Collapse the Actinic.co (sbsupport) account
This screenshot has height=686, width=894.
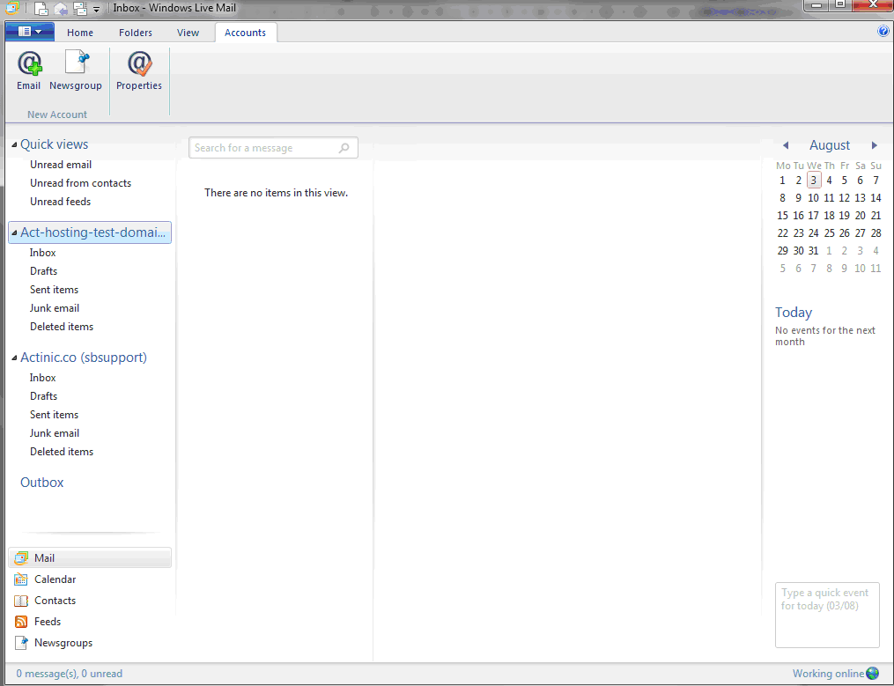pos(14,358)
